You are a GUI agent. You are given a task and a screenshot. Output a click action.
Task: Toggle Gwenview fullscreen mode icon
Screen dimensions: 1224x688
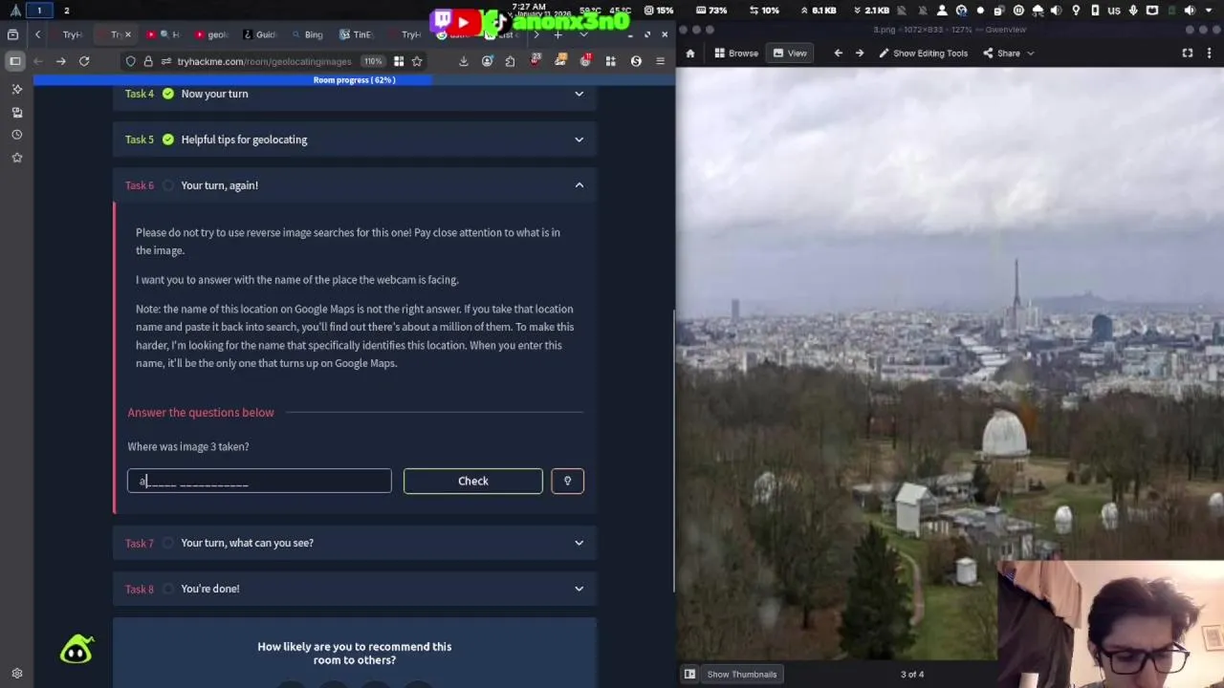pyautogui.click(x=1188, y=54)
